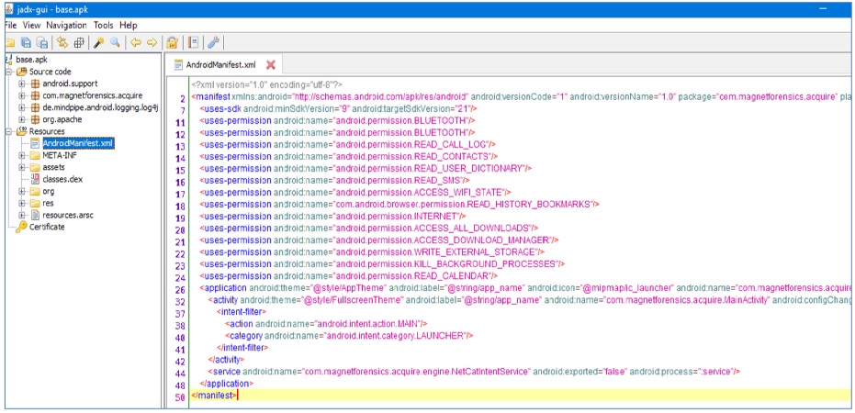Select the Certificate tree item
The image size is (855, 413).
pos(46,227)
